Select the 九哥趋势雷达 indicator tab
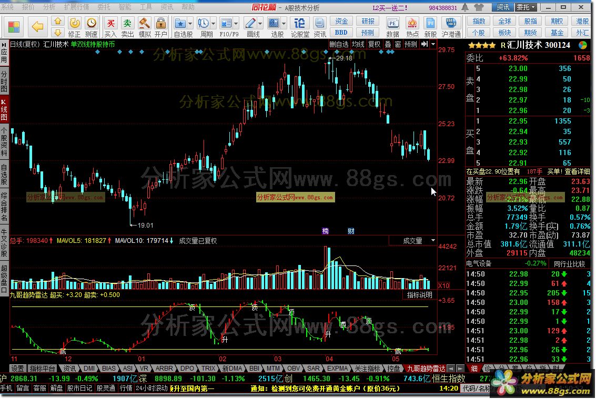The width and height of the screenshot is (596, 399). pos(426,368)
